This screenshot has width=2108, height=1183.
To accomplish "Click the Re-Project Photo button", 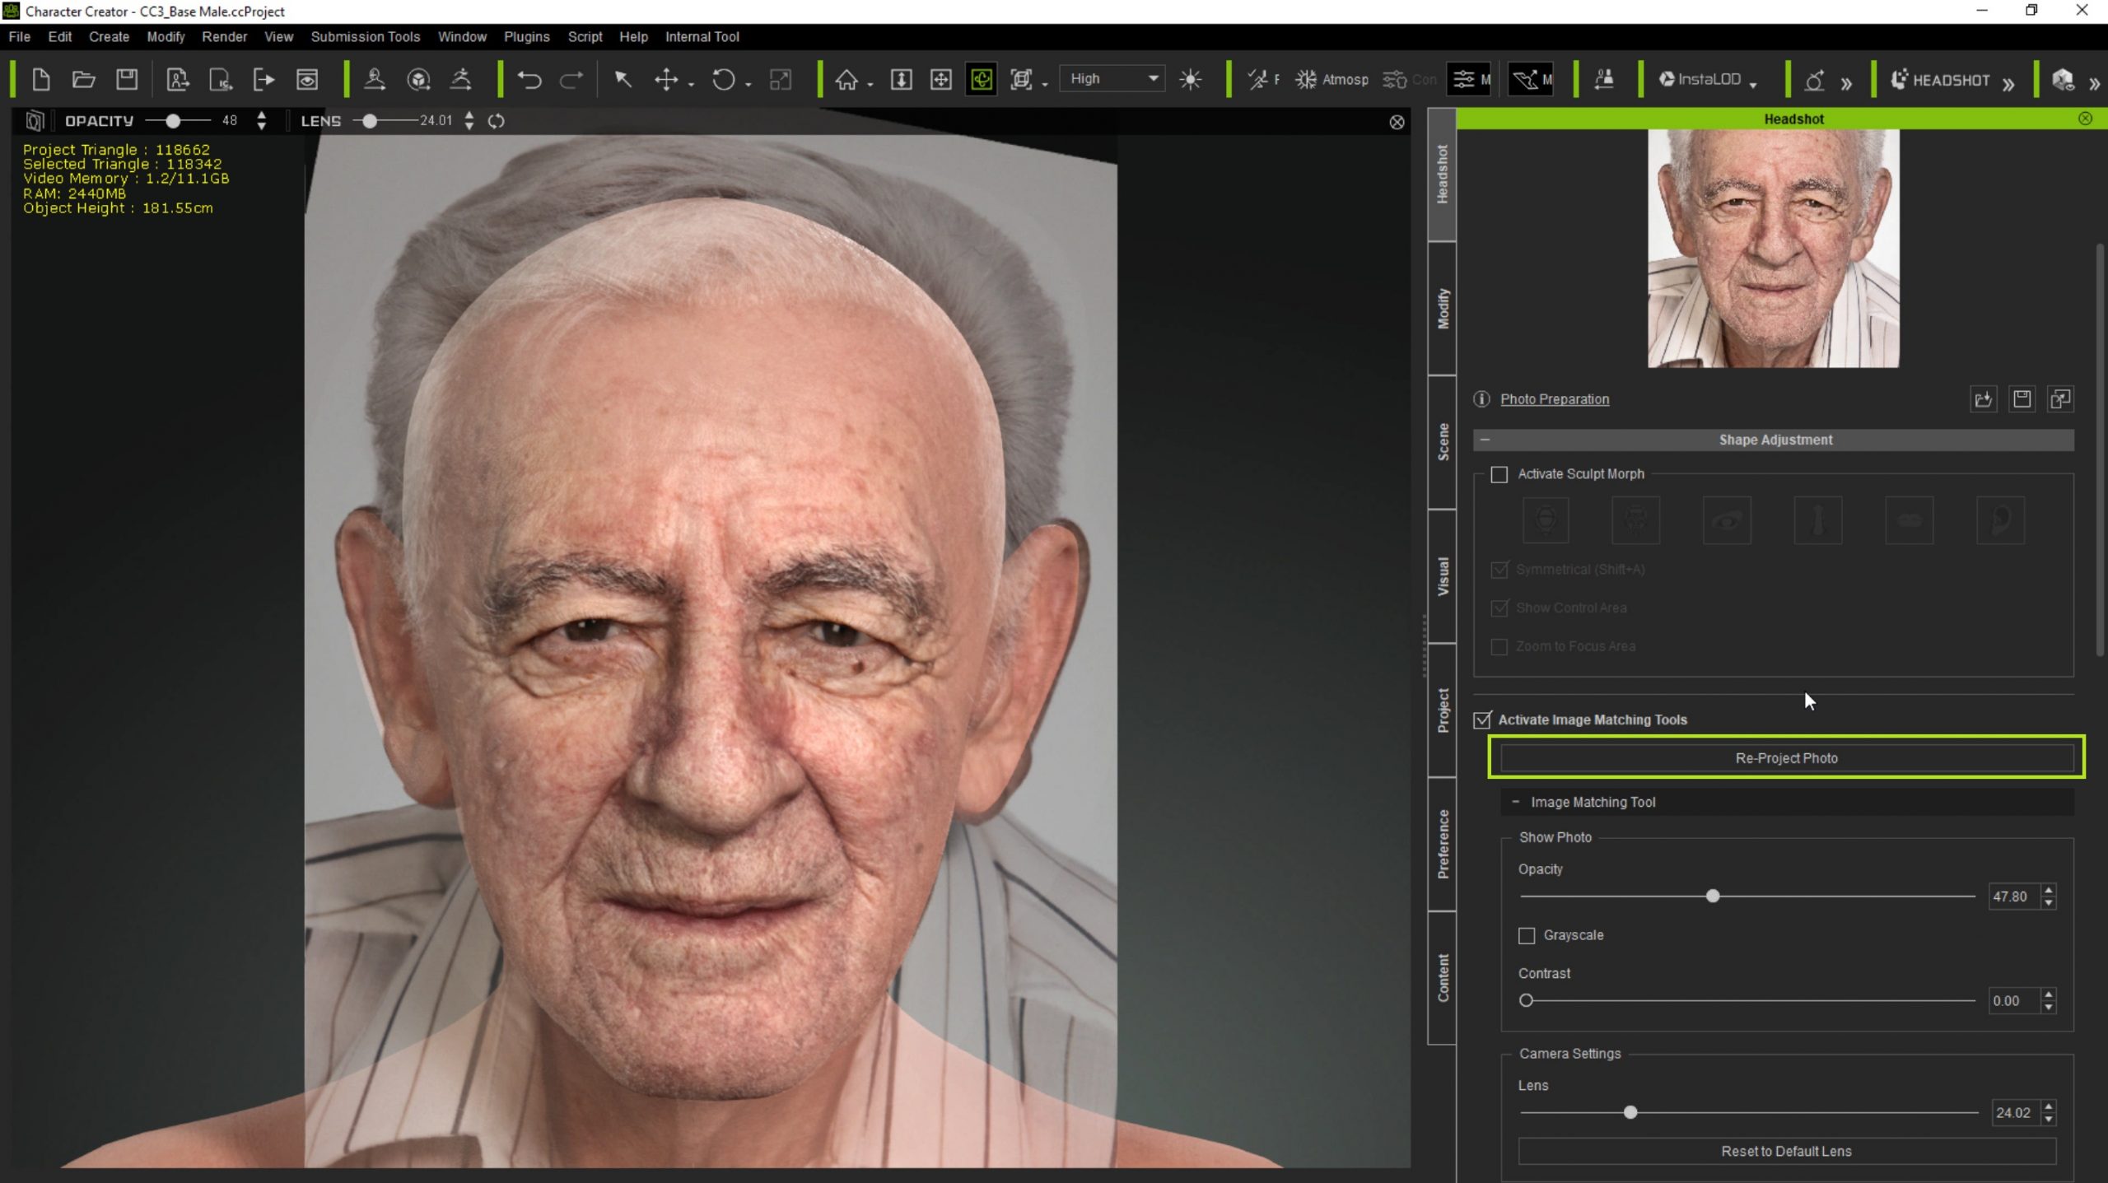I will (1786, 758).
